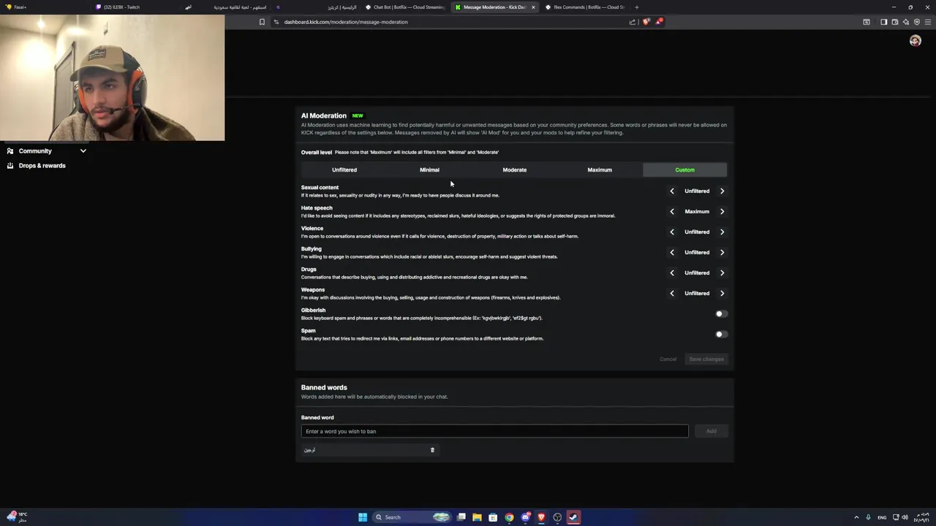This screenshot has width=936, height=526.
Task: Raise Weapons level with right arrow
Action: click(722, 294)
